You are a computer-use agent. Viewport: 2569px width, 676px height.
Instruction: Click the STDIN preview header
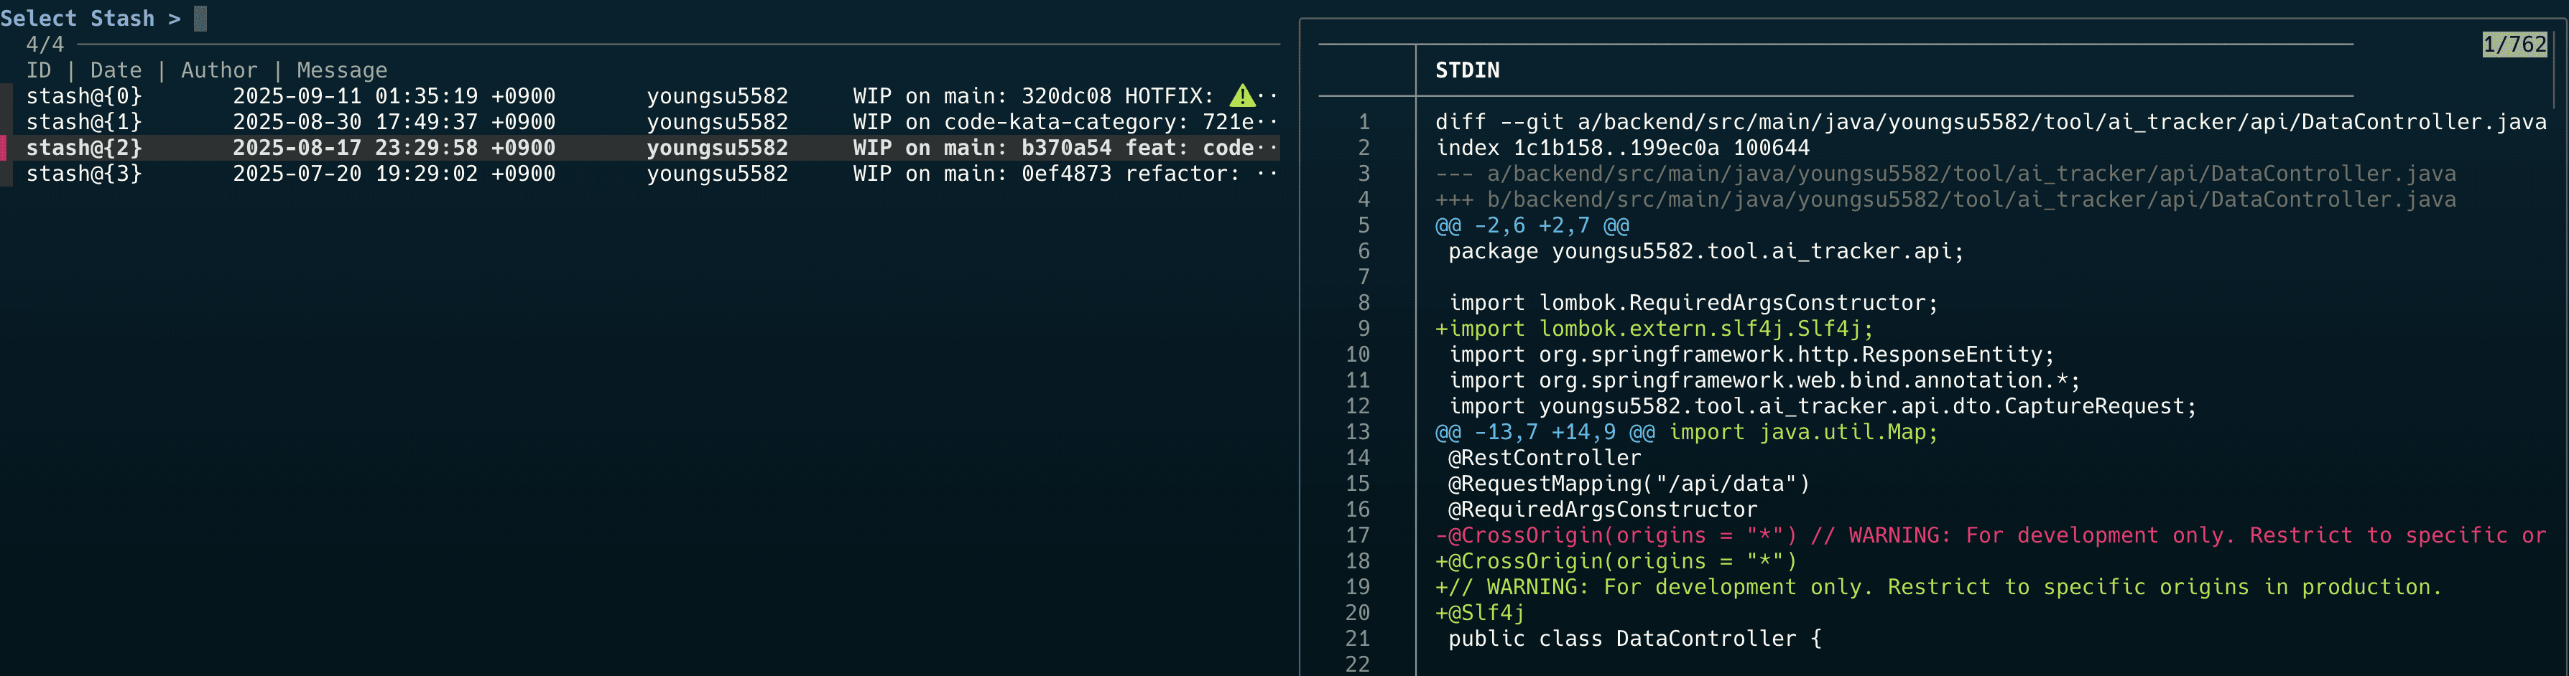pyautogui.click(x=1467, y=71)
